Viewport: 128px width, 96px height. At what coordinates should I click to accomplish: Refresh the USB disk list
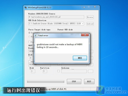90,24
